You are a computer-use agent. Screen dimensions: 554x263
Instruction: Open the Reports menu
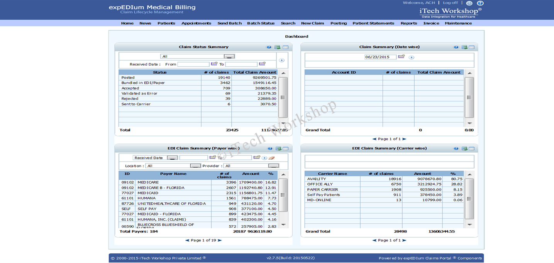coord(409,23)
